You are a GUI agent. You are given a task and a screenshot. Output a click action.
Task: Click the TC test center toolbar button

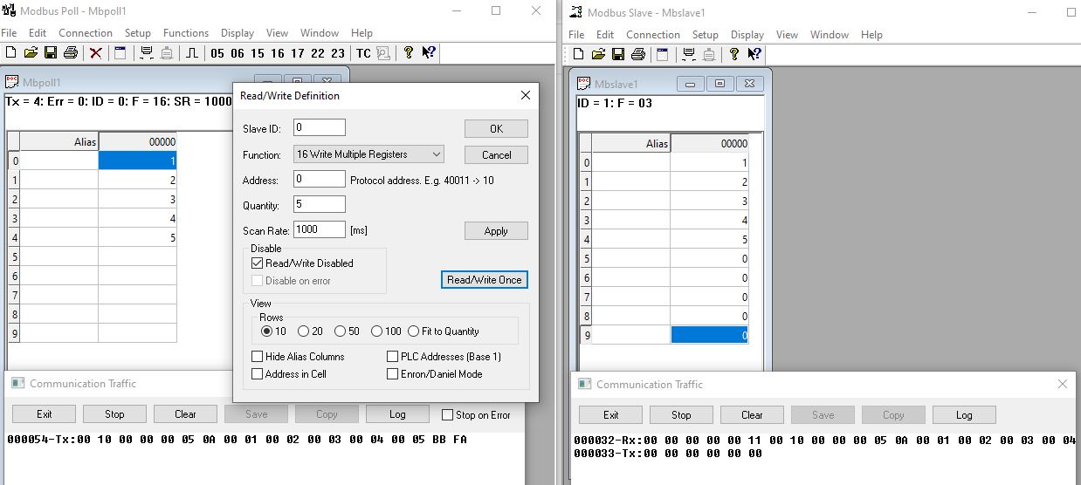[x=363, y=53]
